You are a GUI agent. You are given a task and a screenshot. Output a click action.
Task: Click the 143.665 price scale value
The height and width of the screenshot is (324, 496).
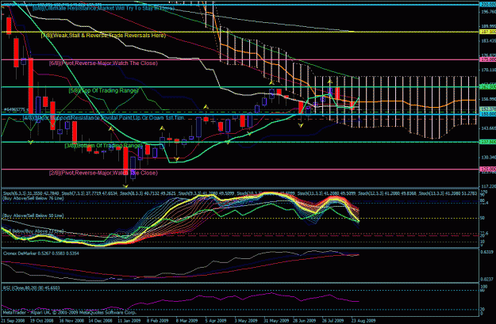[488, 128]
